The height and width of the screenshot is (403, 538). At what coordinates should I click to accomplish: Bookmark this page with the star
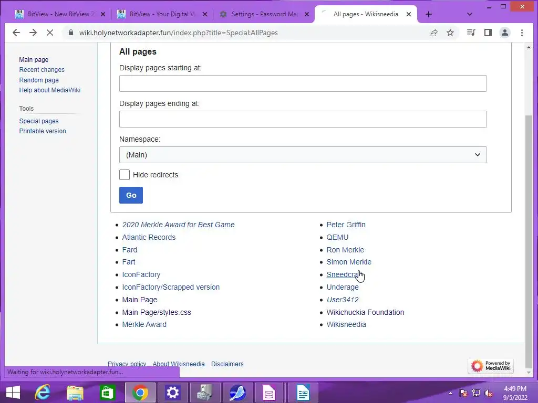point(450,33)
